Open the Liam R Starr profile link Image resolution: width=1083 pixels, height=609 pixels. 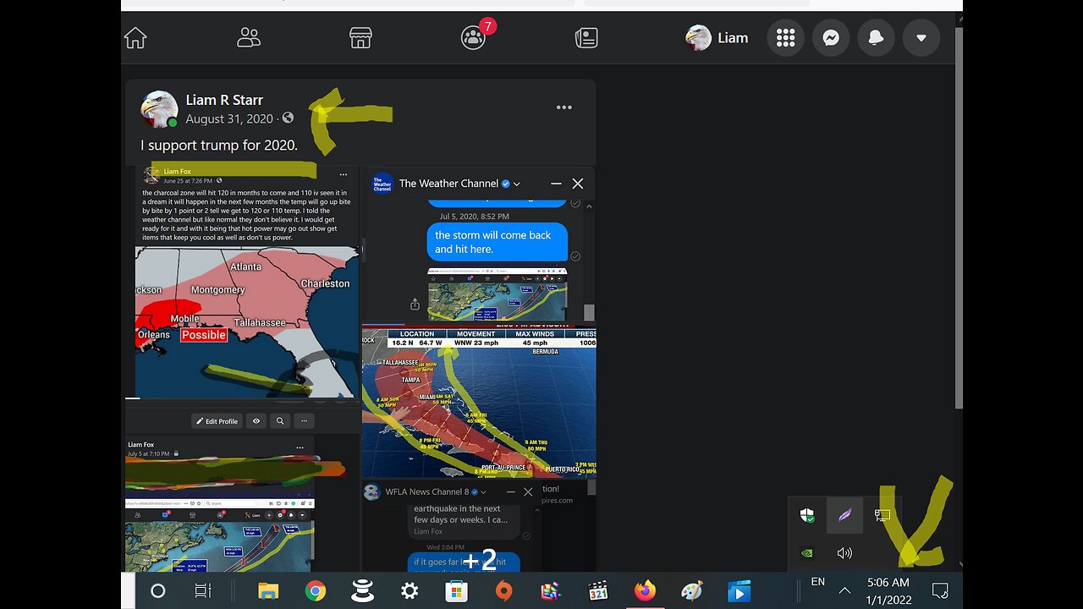point(224,100)
